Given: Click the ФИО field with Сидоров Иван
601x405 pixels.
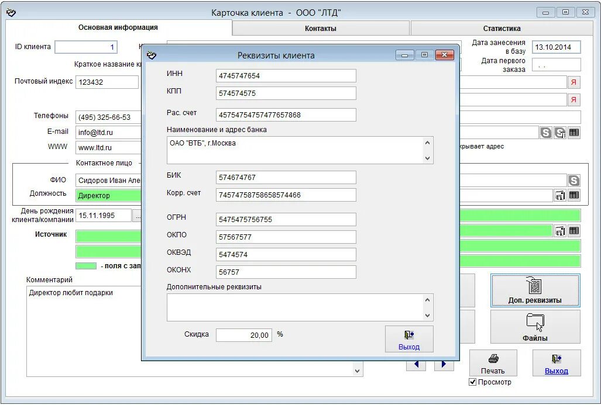Looking at the screenshot, I should click(109, 181).
